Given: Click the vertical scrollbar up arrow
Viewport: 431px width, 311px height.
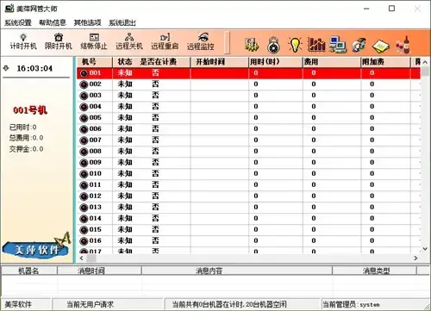Looking at the screenshot, I should tap(425, 62).
